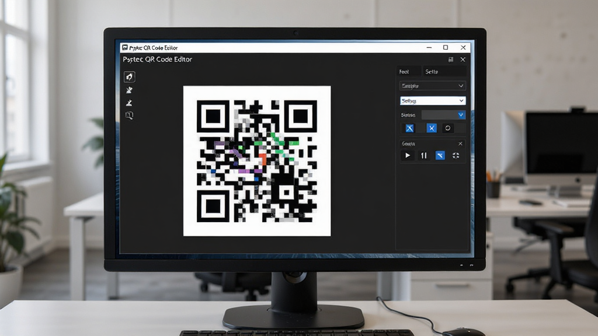The height and width of the screenshot is (336, 598).
Task: Toggle the first blue crossed-tools button
Action: pyautogui.click(x=409, y=128)
